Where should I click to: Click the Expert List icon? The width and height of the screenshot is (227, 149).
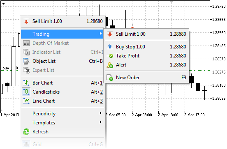[26, 70]
